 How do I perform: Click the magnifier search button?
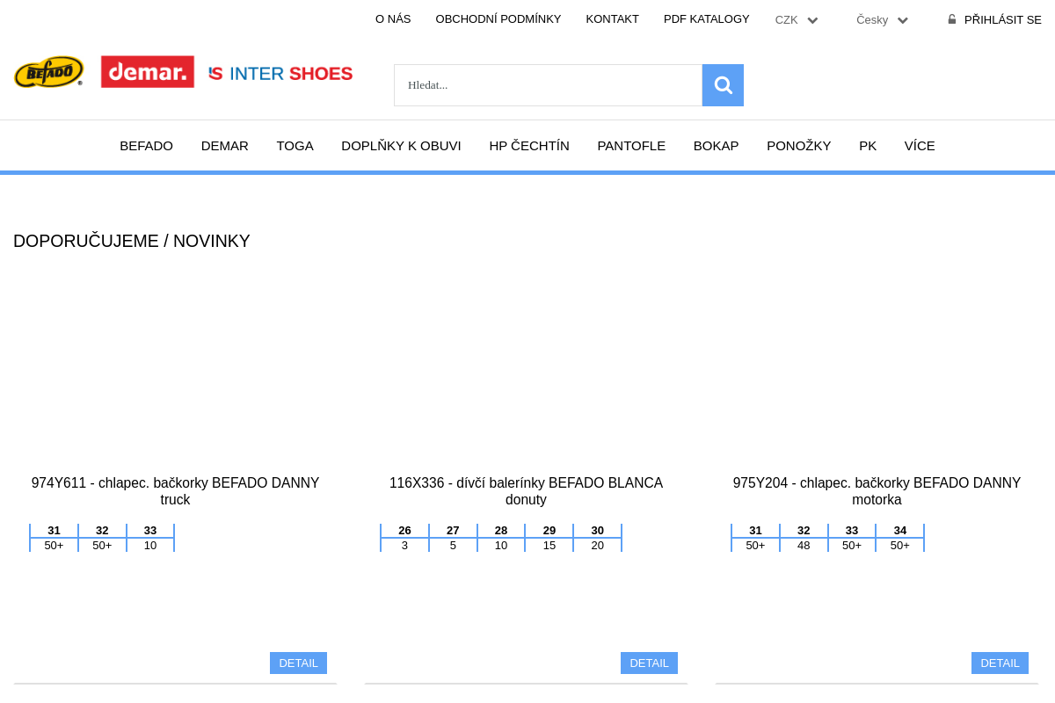(x=723, y=85)
